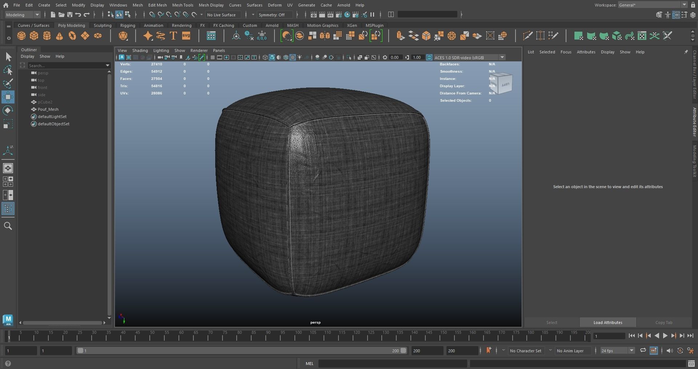Select the Lasso tool in the toolbox
This screenshot has width=698, height=369.
[x=8, y=70]
